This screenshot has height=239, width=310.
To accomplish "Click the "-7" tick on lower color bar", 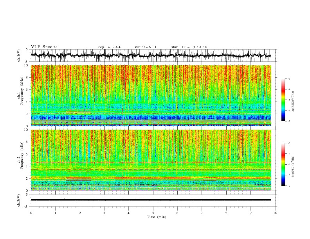I will [288, 186].
